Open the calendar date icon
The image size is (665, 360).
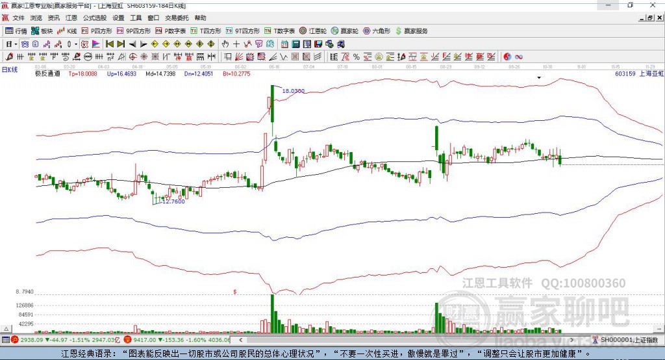[284, 44]
